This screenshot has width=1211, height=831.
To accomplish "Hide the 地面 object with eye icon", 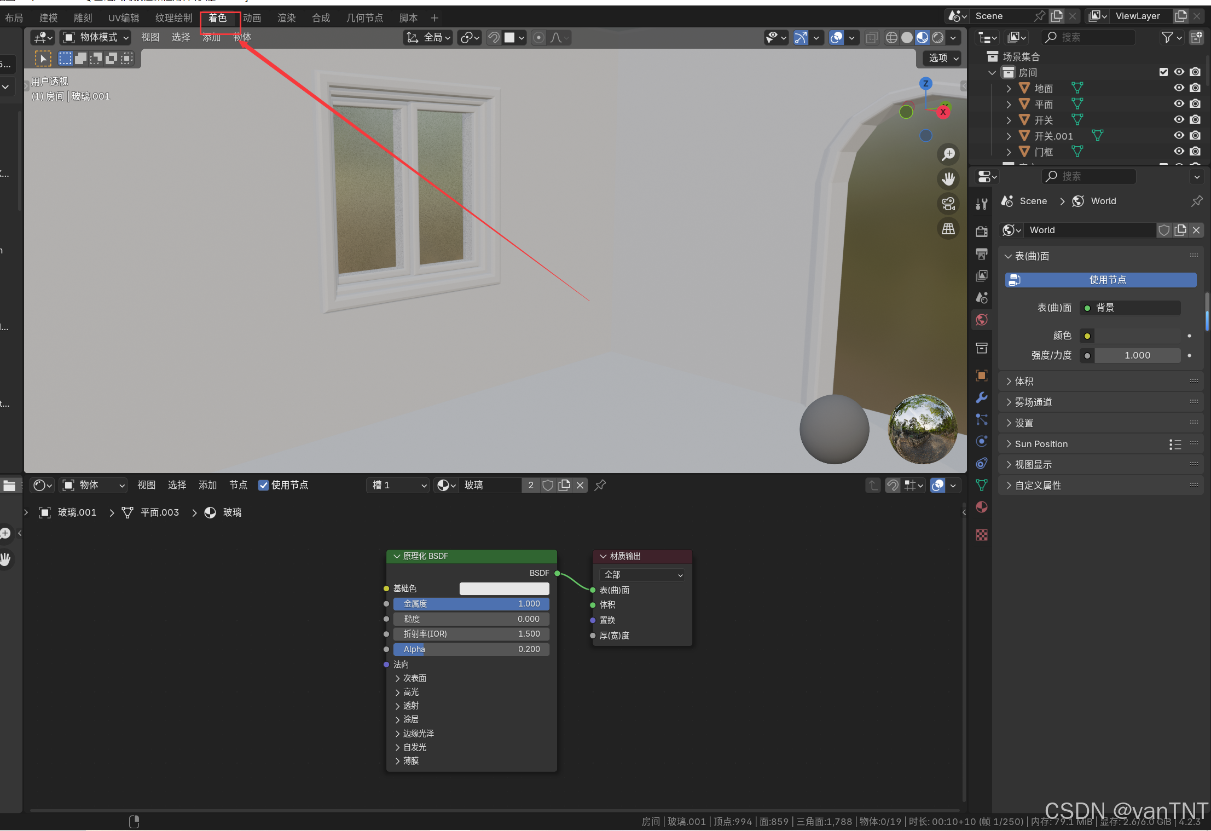I will 1179,88.
